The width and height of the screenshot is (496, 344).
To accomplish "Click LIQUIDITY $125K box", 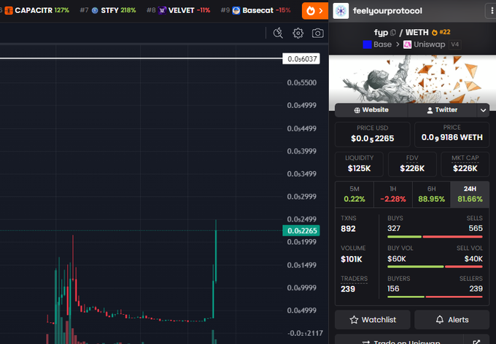I will 359,164.
